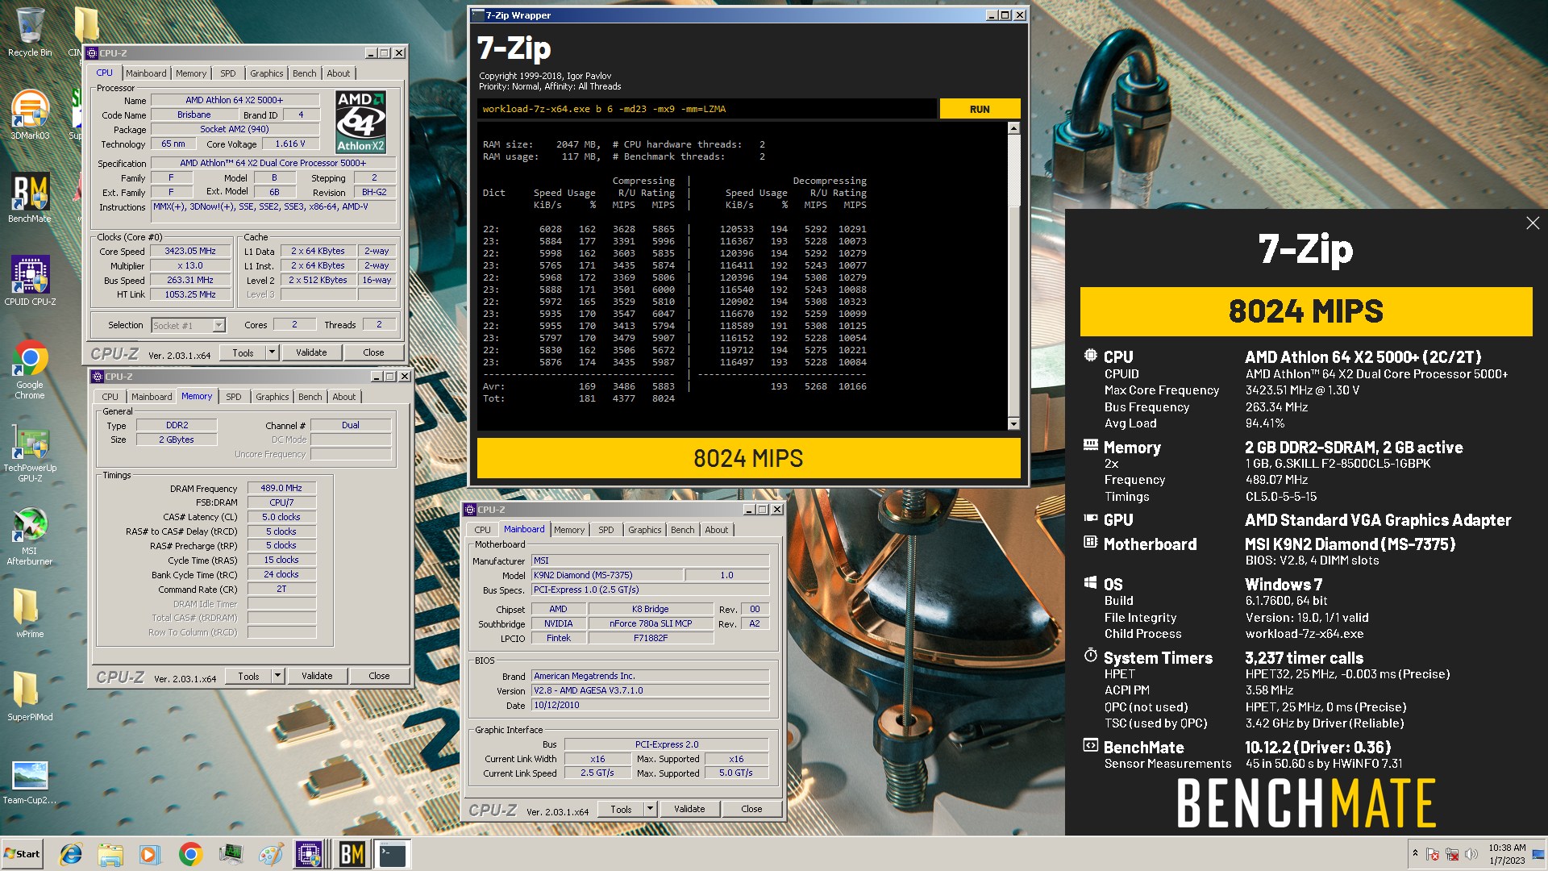Launch 3DMark03 from the desktop
This screenshot has height=871, width=1548.
click(30, 115)
